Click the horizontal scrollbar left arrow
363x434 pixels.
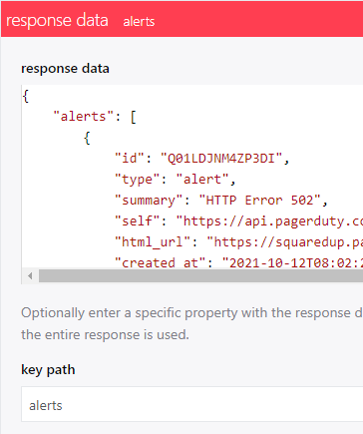coord(30,276)
